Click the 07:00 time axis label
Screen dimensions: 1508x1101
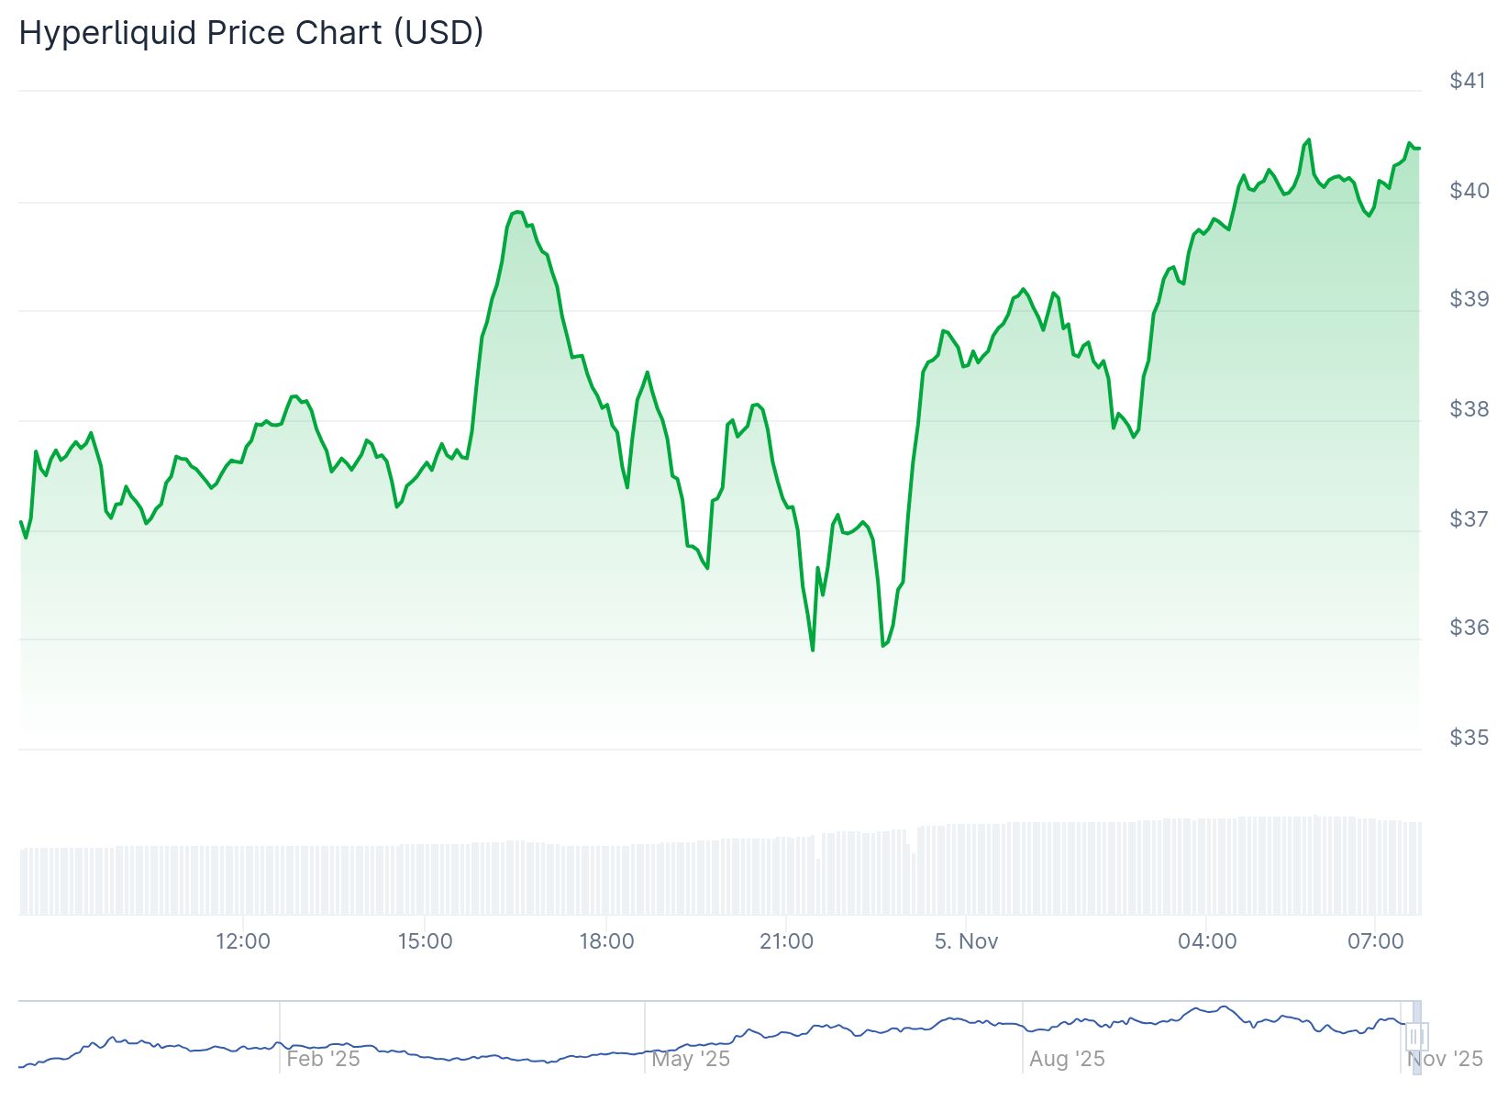[1375, 941]
